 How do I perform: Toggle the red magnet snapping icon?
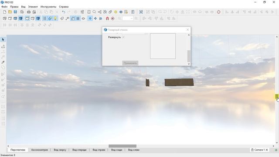[107, 18]
